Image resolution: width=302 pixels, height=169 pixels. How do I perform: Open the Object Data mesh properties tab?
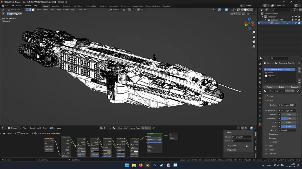click(260, 120)
